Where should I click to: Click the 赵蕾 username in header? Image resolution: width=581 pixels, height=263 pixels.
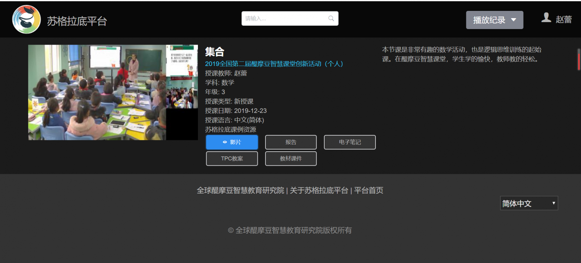(x=564, y=20)
